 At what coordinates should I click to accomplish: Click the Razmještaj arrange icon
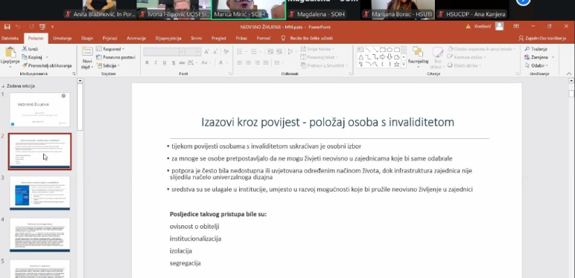click(417, 52)
